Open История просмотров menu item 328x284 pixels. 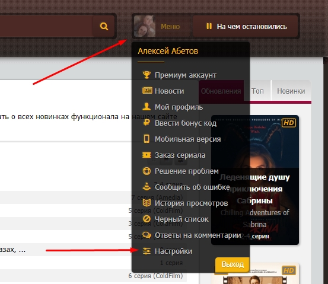191,203
